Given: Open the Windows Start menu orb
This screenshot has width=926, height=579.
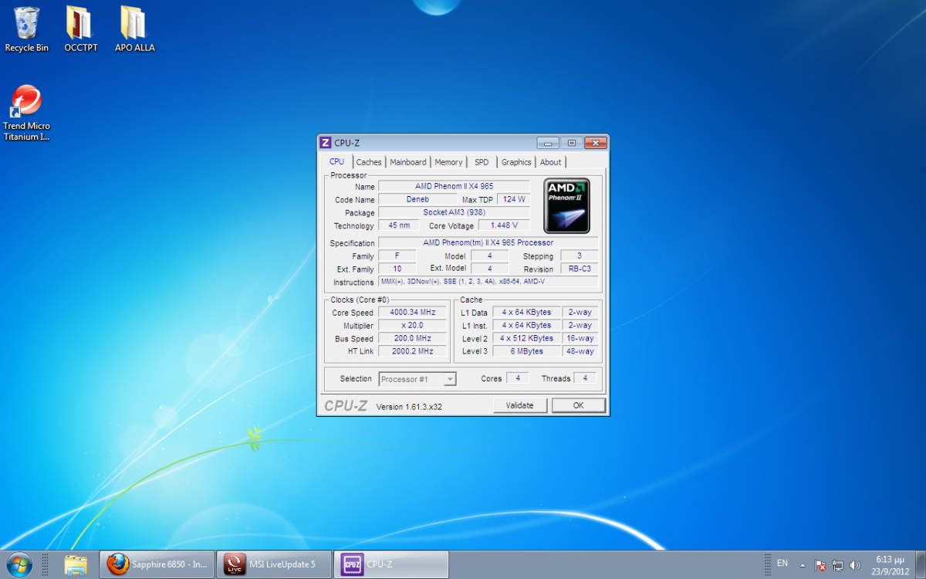Looking at the screenshot, I should (x=19, y=564).
